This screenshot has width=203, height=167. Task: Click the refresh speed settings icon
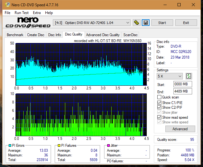coord(189,76)
